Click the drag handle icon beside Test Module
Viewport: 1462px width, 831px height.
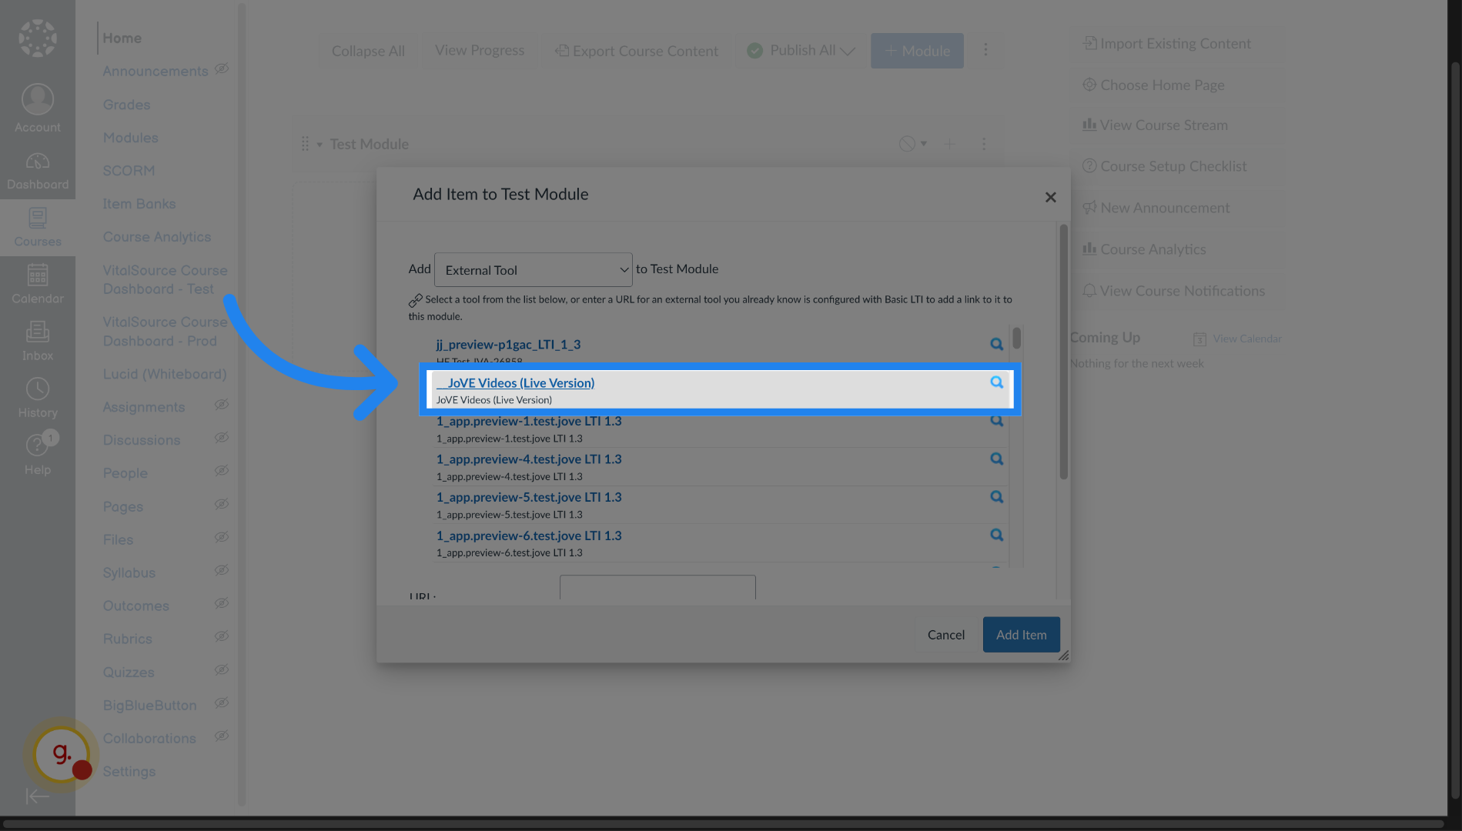coord(305,144)
